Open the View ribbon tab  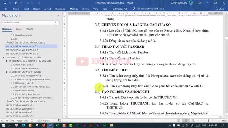[x=95, y=9]
